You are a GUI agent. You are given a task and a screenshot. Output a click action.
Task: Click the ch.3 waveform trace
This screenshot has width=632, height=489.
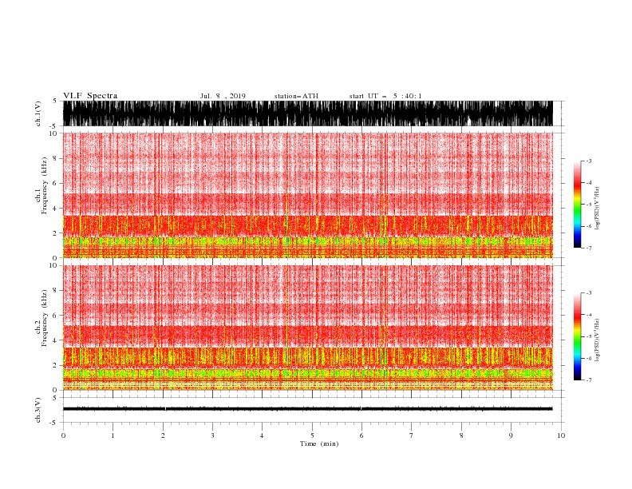tap(308, 409)
